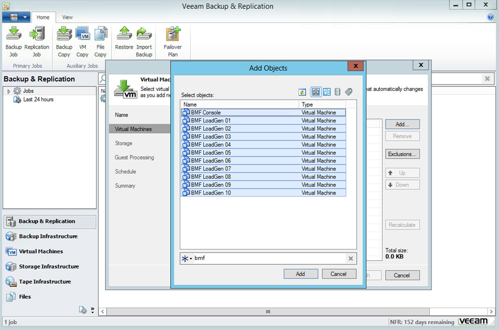Viewport: 499px width, 330px height.
Task: Click the Jobs gear icon in tree
Action: click(x=17, y=91)
